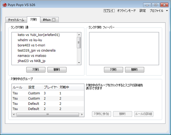Click the 対戦に参加 button
Screen dimensions: 171x135
coord(102,114)
